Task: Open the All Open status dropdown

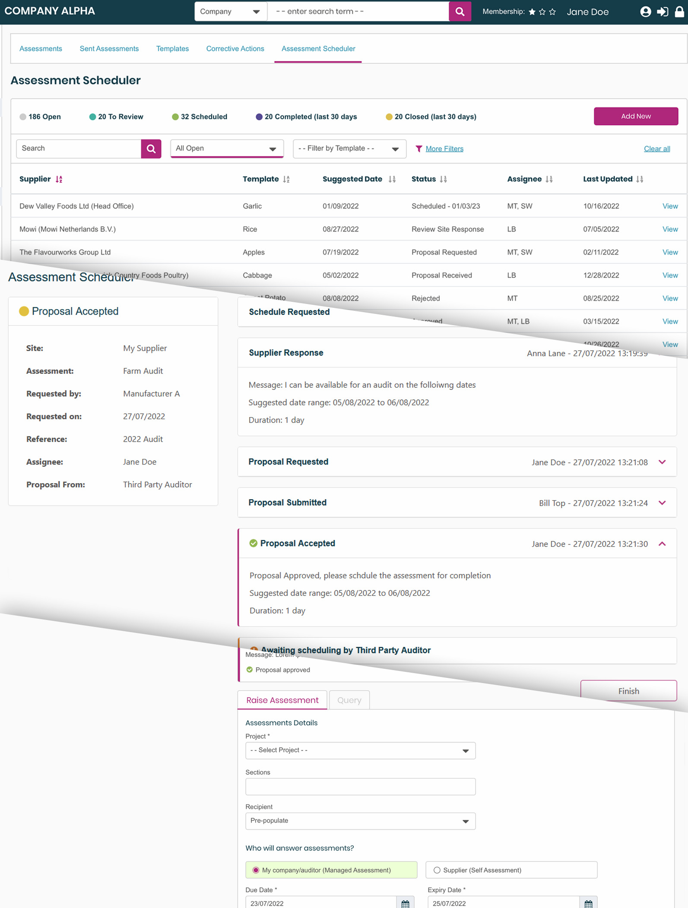Action: [x=227, y=149]
